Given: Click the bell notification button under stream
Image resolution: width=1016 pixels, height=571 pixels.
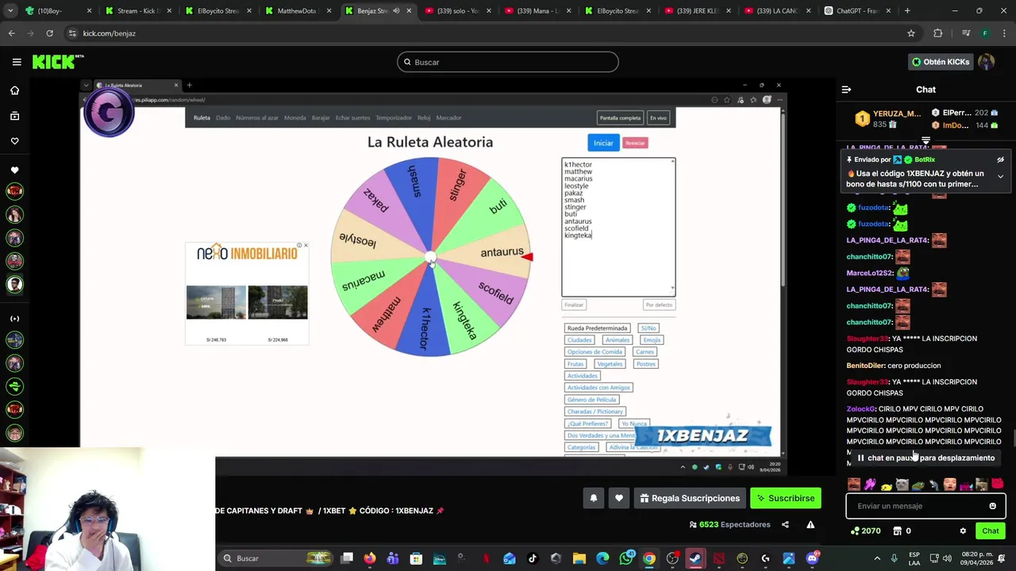Looking at the screenshot, I should coord(593,498).
